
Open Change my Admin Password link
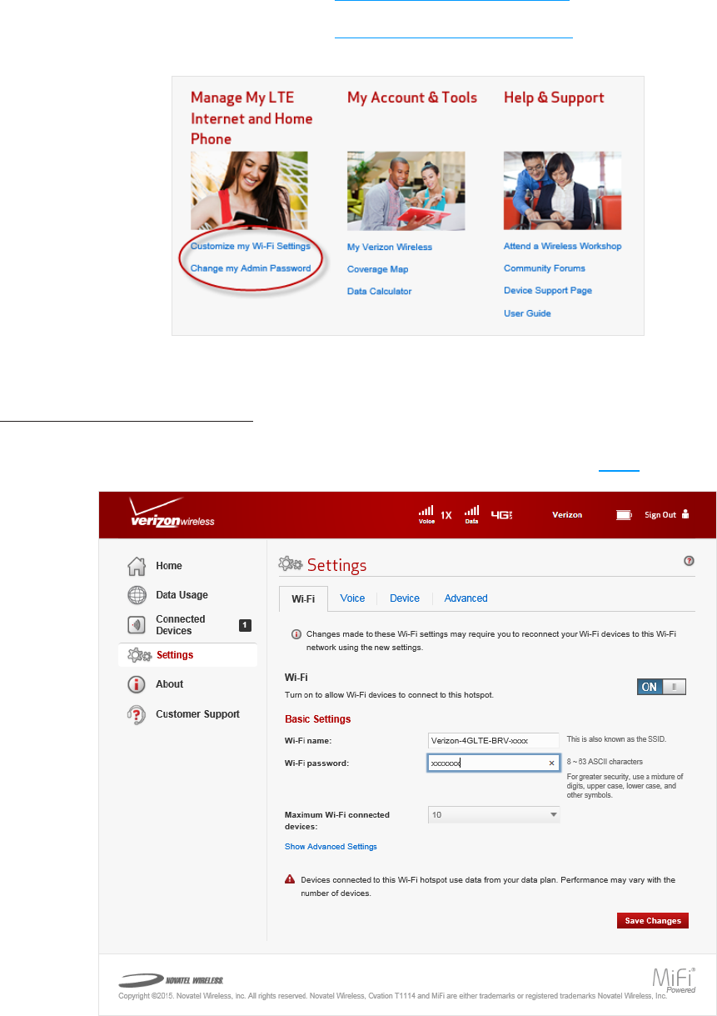tap(251, 268)
